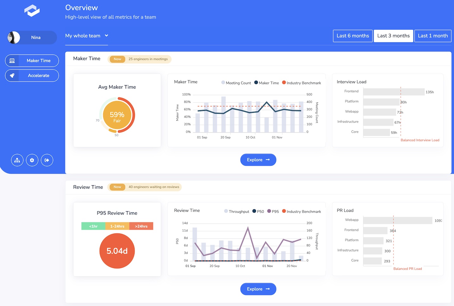Click the >24hrs red color band
The image size is (454, 306).
pos(141,226)
